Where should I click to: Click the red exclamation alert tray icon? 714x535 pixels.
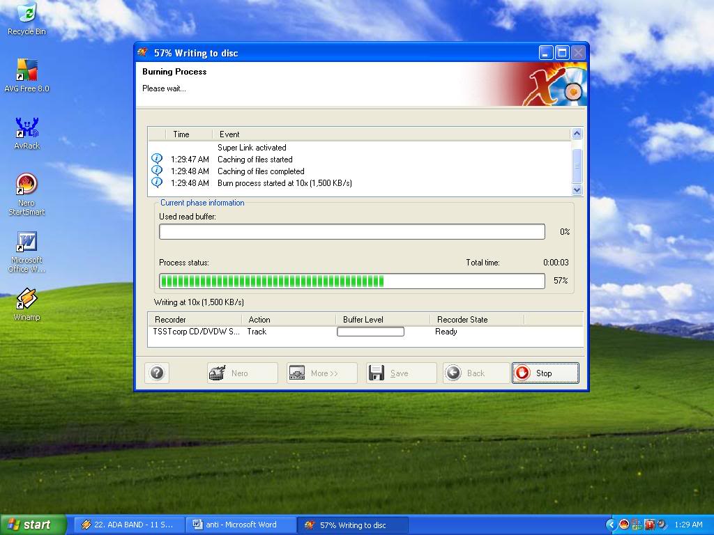click(x=649, y=525)
